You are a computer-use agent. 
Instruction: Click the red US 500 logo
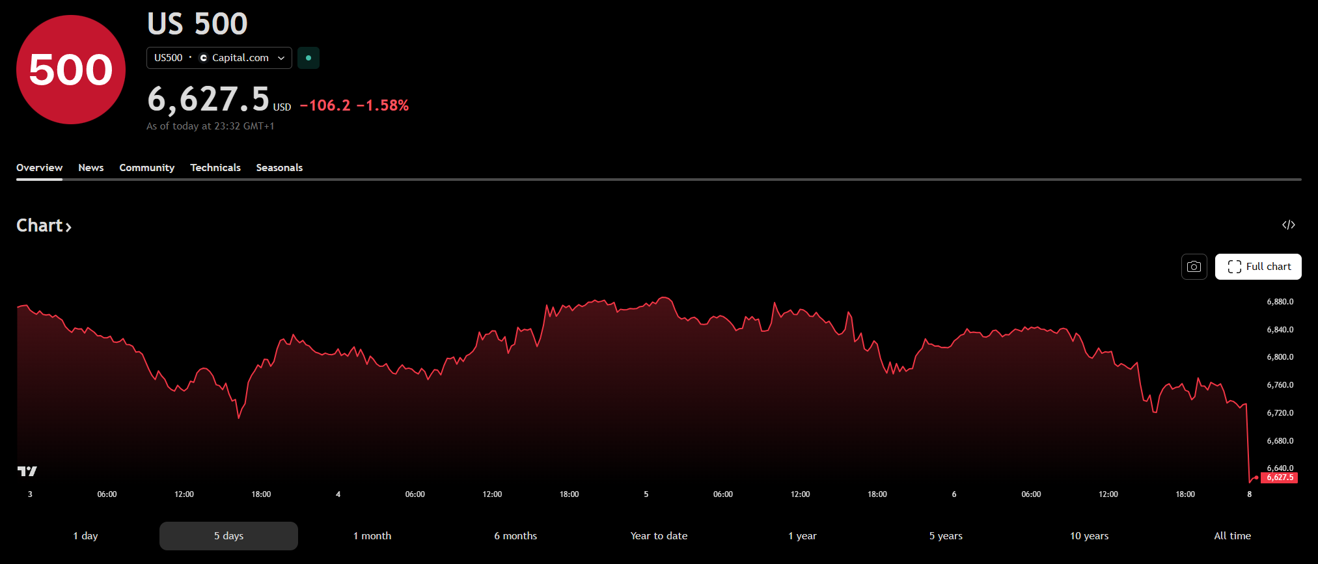coord(70,70)
